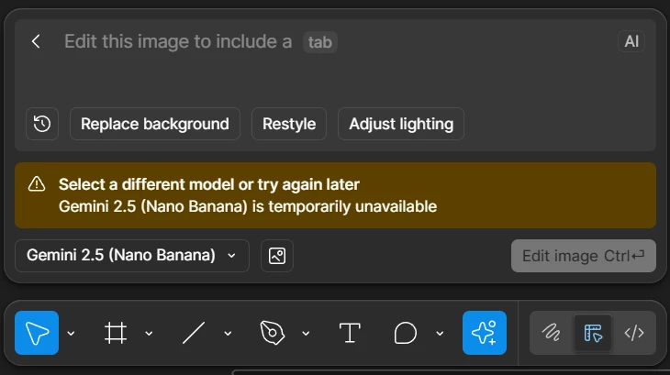
Task: Click the tab chip in prompt
Action: pos(320,42)
